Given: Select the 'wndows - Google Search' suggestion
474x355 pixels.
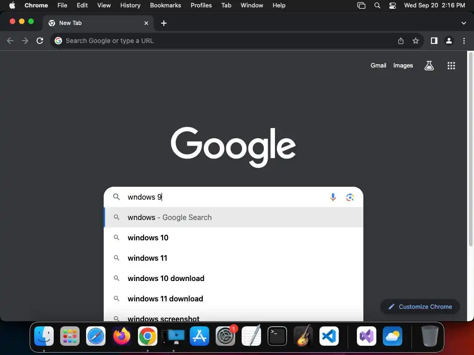Looking at the screenshot, I should pyautogui.click(x=233, y=217).
